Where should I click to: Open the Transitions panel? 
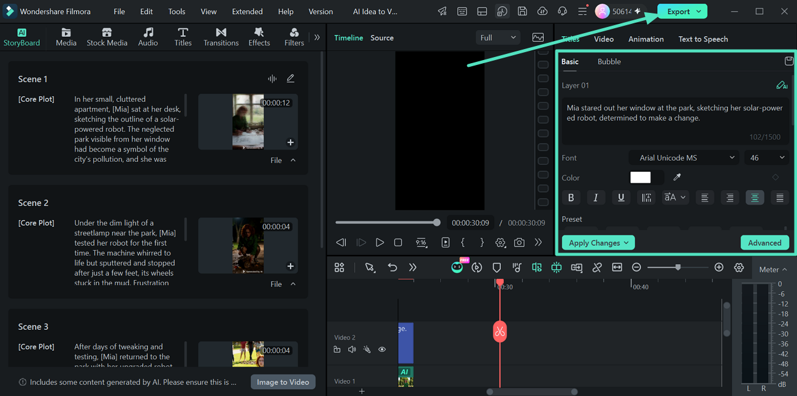[221, 37]
